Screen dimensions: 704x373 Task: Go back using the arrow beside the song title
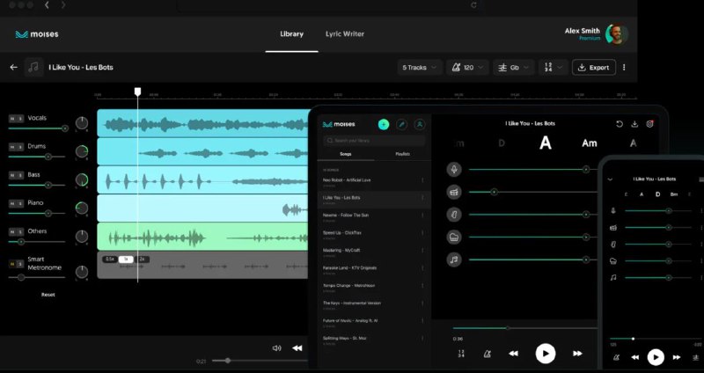tap(14, 68)
